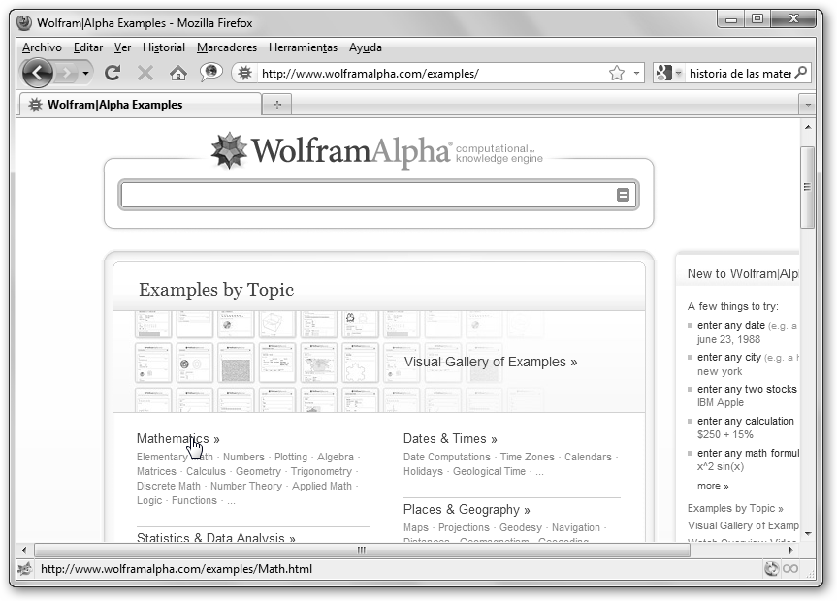Open the back/forward history dropdown arrow
This screenshot has width=837, height=601.
tap(87, 74)
